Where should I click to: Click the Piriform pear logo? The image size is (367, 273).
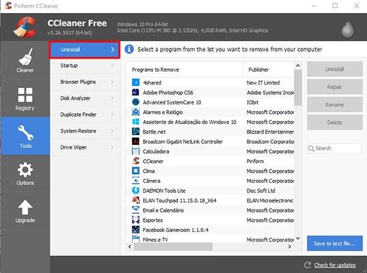[347, 27]
